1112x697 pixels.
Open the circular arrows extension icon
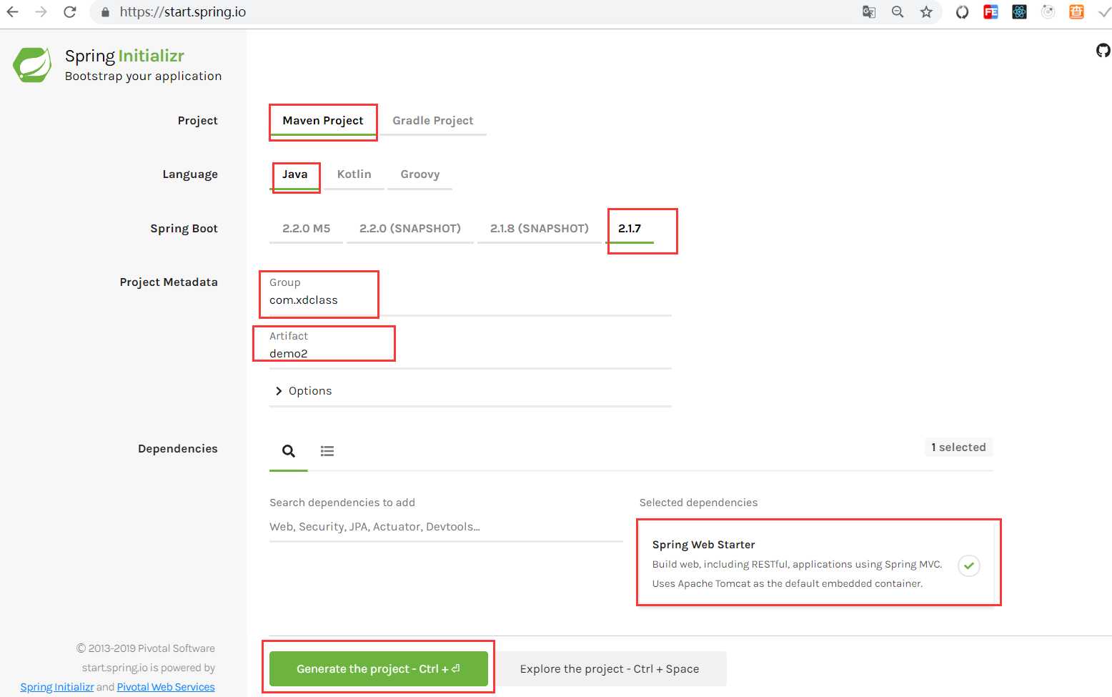pos(963,12)
